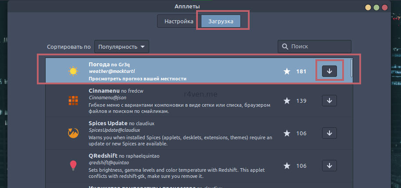Image resolution: width=401 pixels, height=188 pixels.
Task: Select the Spices Update orange icon
Action: [x=73, y=133]
